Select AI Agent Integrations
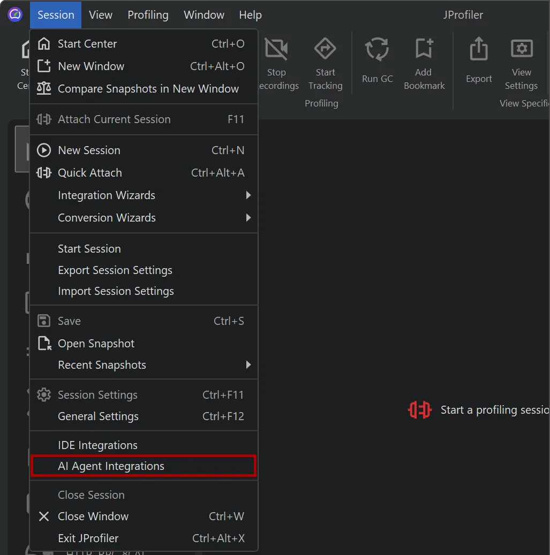Viewport: 550px width, 555px height. [110, 466]
